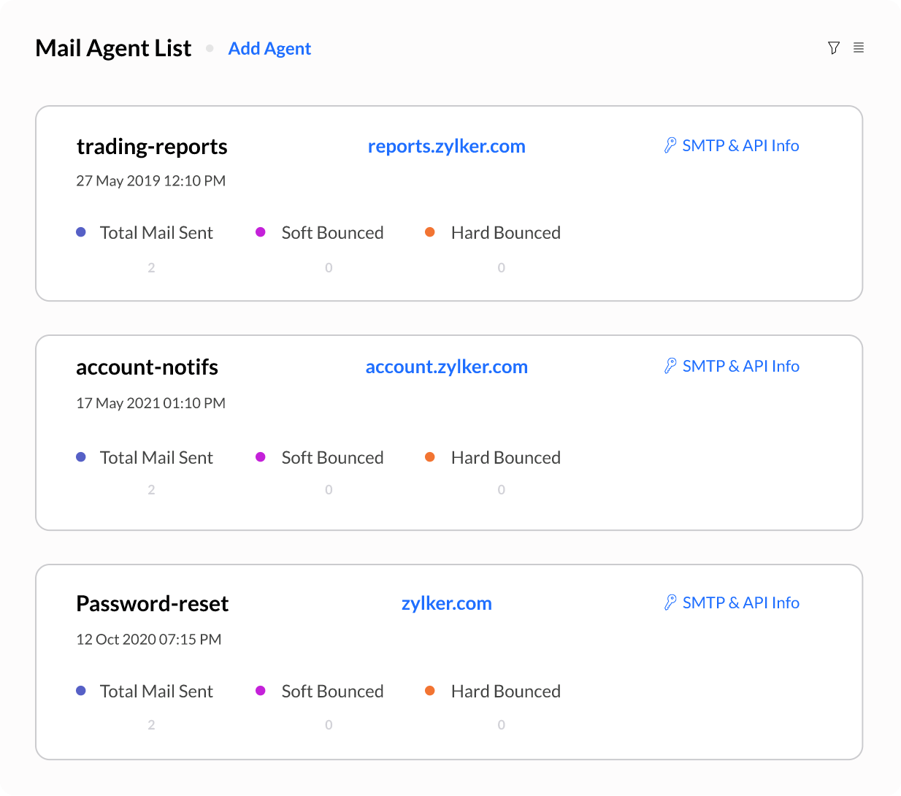Image resolution: width=901 pixels, height=796 pixels.
Task: Click Add Agent next to Mail Agent List
Action: point(269,48)
